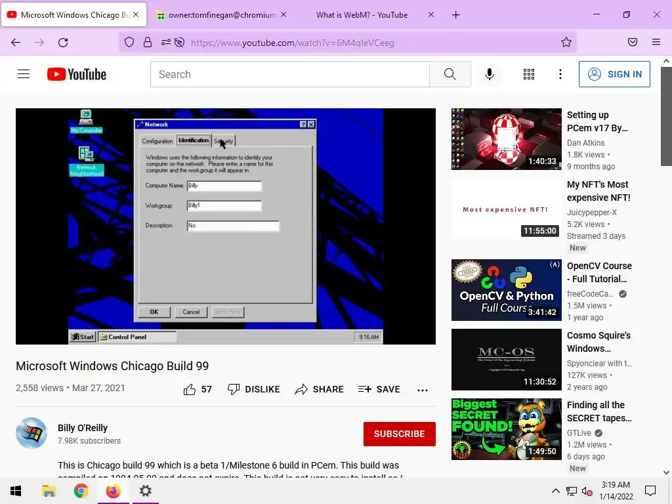Image resolution: width=672 pixels, height=504 pixels.
Task: Open Finding all the SECRET tapes title
Action: pos(599,411)
